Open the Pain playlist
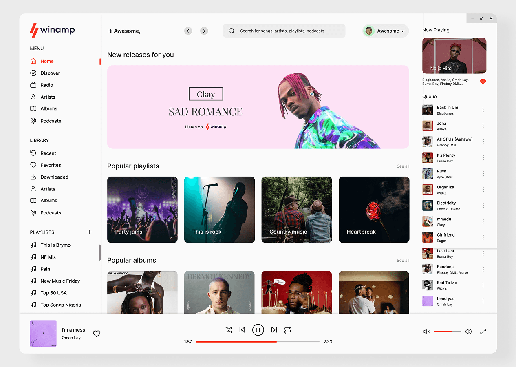Screen dimensions: 516x367 click(40, 269)
